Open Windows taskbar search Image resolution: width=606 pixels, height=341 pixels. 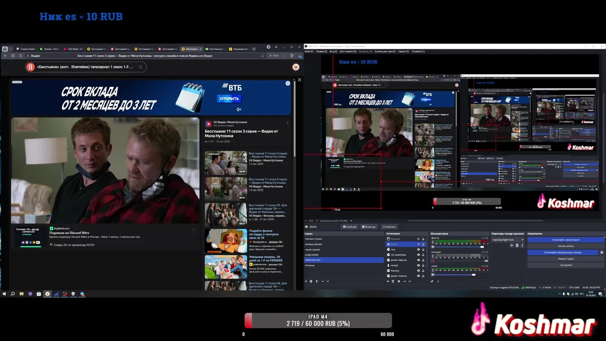13,294
